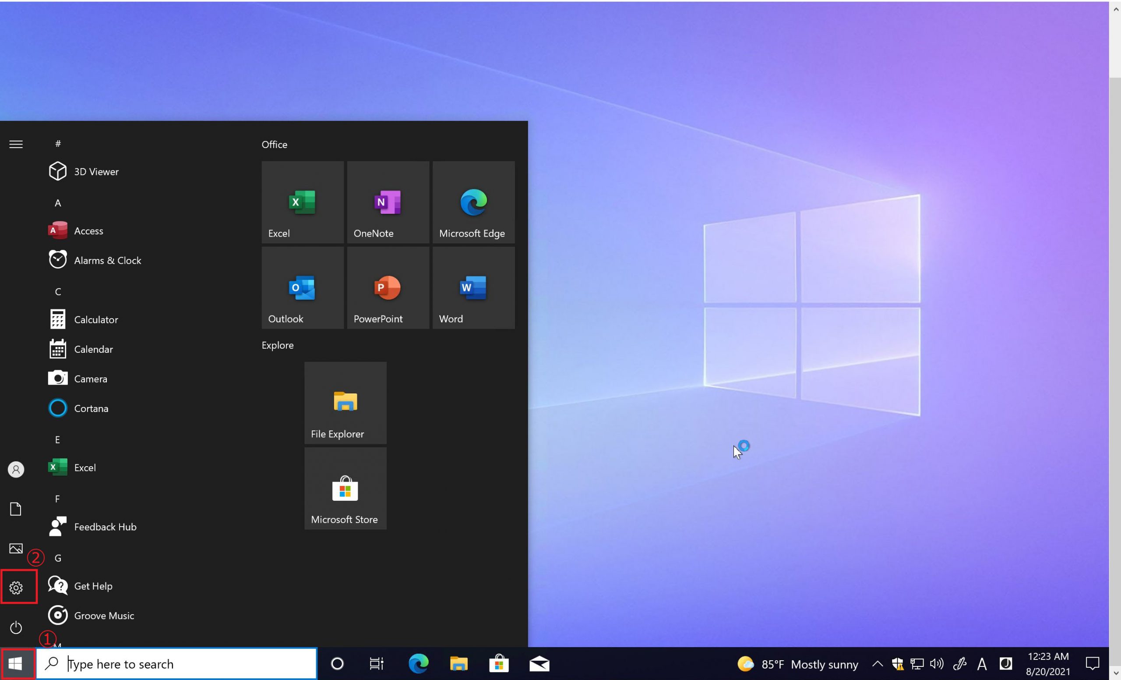The image size is (1121, 680).
Task: Open the OneNote tile
Action: (x=388, y=202)
